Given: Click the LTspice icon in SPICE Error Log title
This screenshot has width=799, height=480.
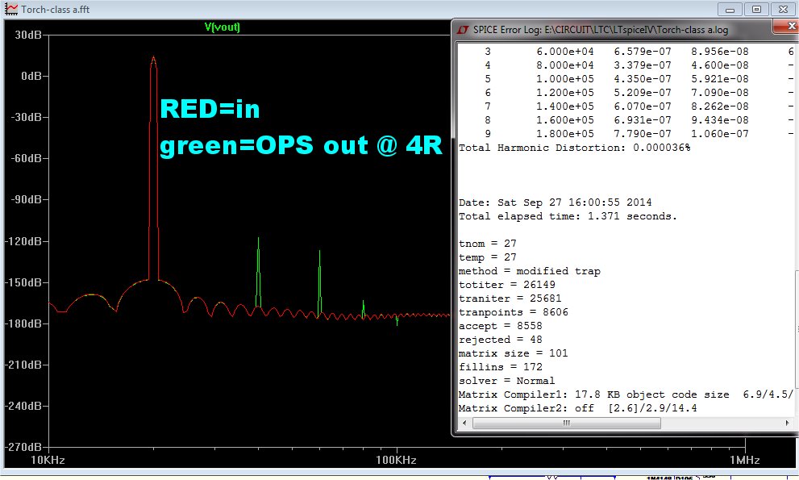Looking at the screenshot, I should coord(463,30).
